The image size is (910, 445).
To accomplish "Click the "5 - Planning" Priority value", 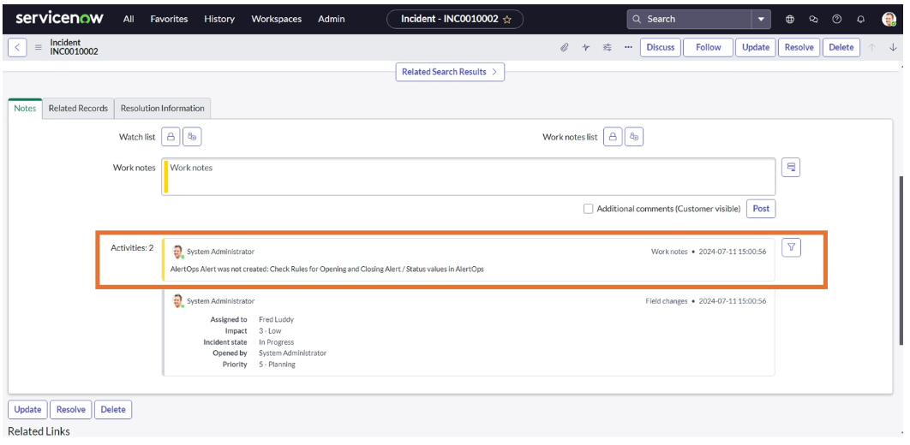I will 277,365.
